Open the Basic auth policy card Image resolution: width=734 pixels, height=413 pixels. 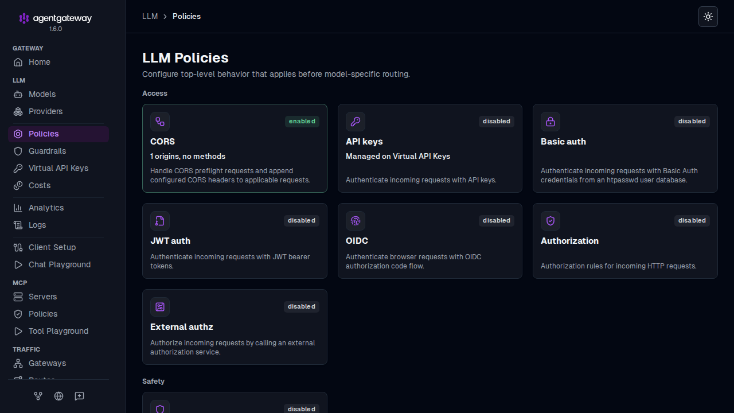(x=625, y=148)
